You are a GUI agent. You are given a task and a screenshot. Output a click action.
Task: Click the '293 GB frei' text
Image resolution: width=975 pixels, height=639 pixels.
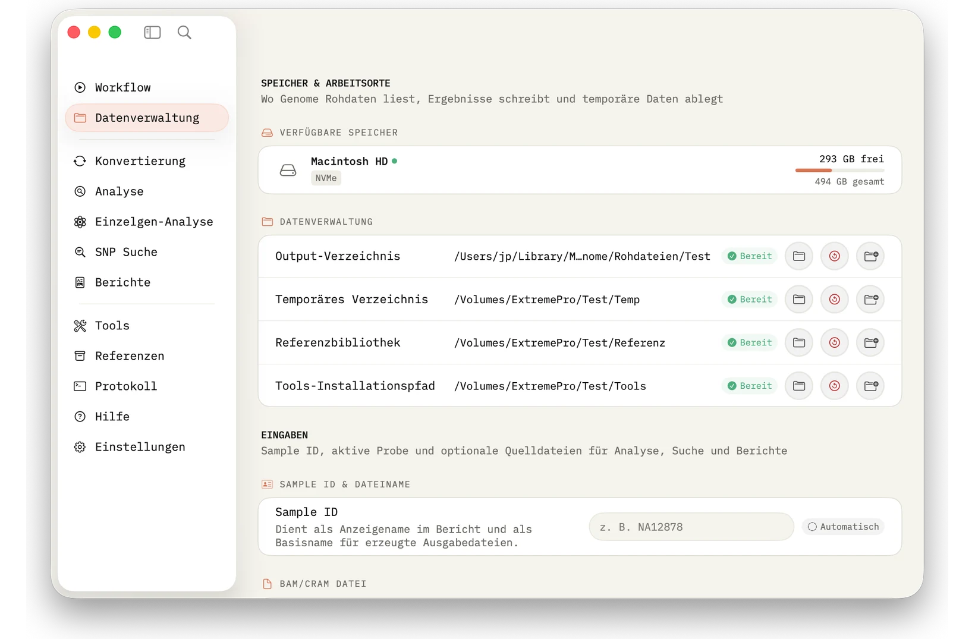click(x=851, y=159)
